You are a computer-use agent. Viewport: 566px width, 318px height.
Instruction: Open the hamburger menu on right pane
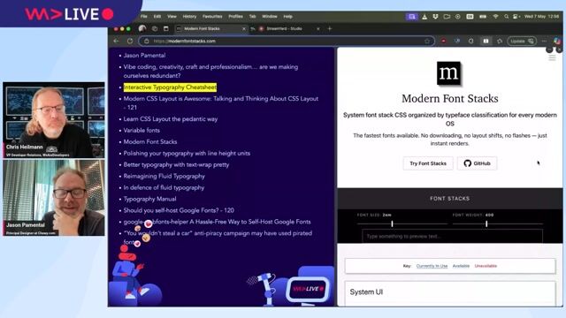[552, 58]
